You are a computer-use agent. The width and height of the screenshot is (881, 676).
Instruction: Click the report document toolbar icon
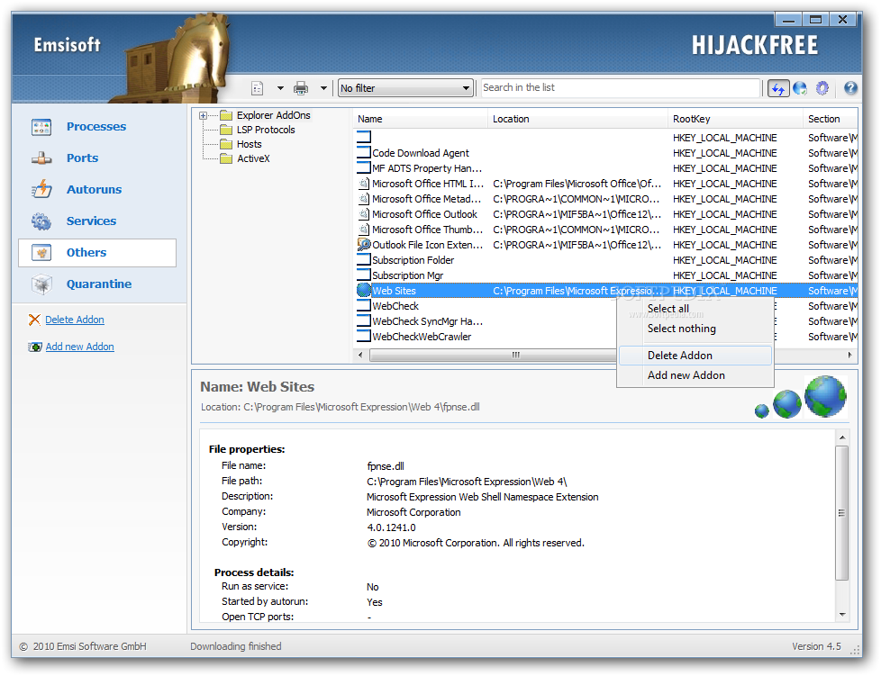(x=258, y=88)
